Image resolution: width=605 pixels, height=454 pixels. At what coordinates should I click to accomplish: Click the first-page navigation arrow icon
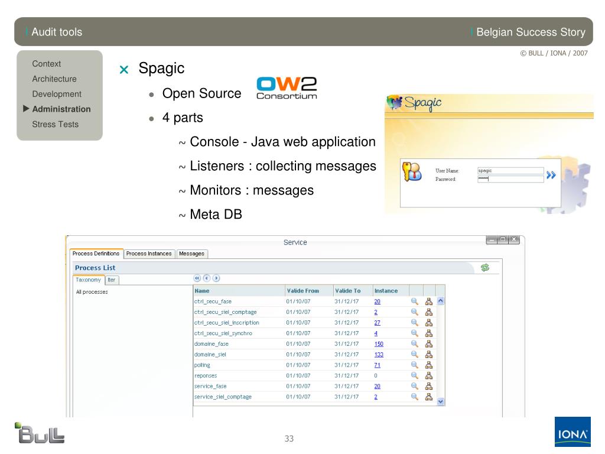(x=197, y=278)
